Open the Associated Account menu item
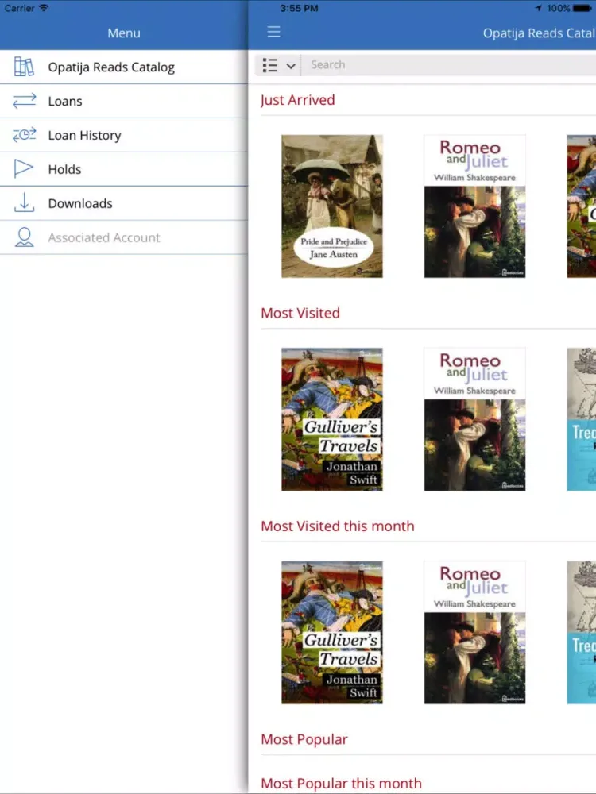The image size is (596, 794). point(124,237)
